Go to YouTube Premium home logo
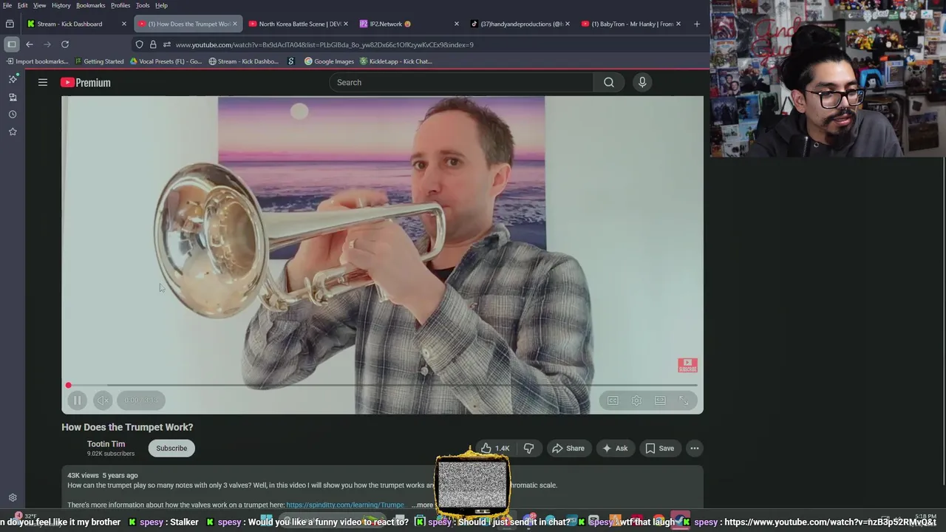Viewport: 946px width, 532px height. pyautogui.click(x=86, y=83)
